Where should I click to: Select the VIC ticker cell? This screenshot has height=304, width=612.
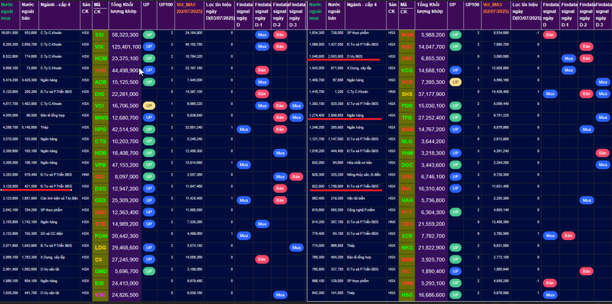coord(407,271)
